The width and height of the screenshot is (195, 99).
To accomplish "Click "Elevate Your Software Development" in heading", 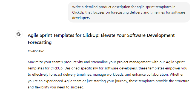I will point(138,36).
